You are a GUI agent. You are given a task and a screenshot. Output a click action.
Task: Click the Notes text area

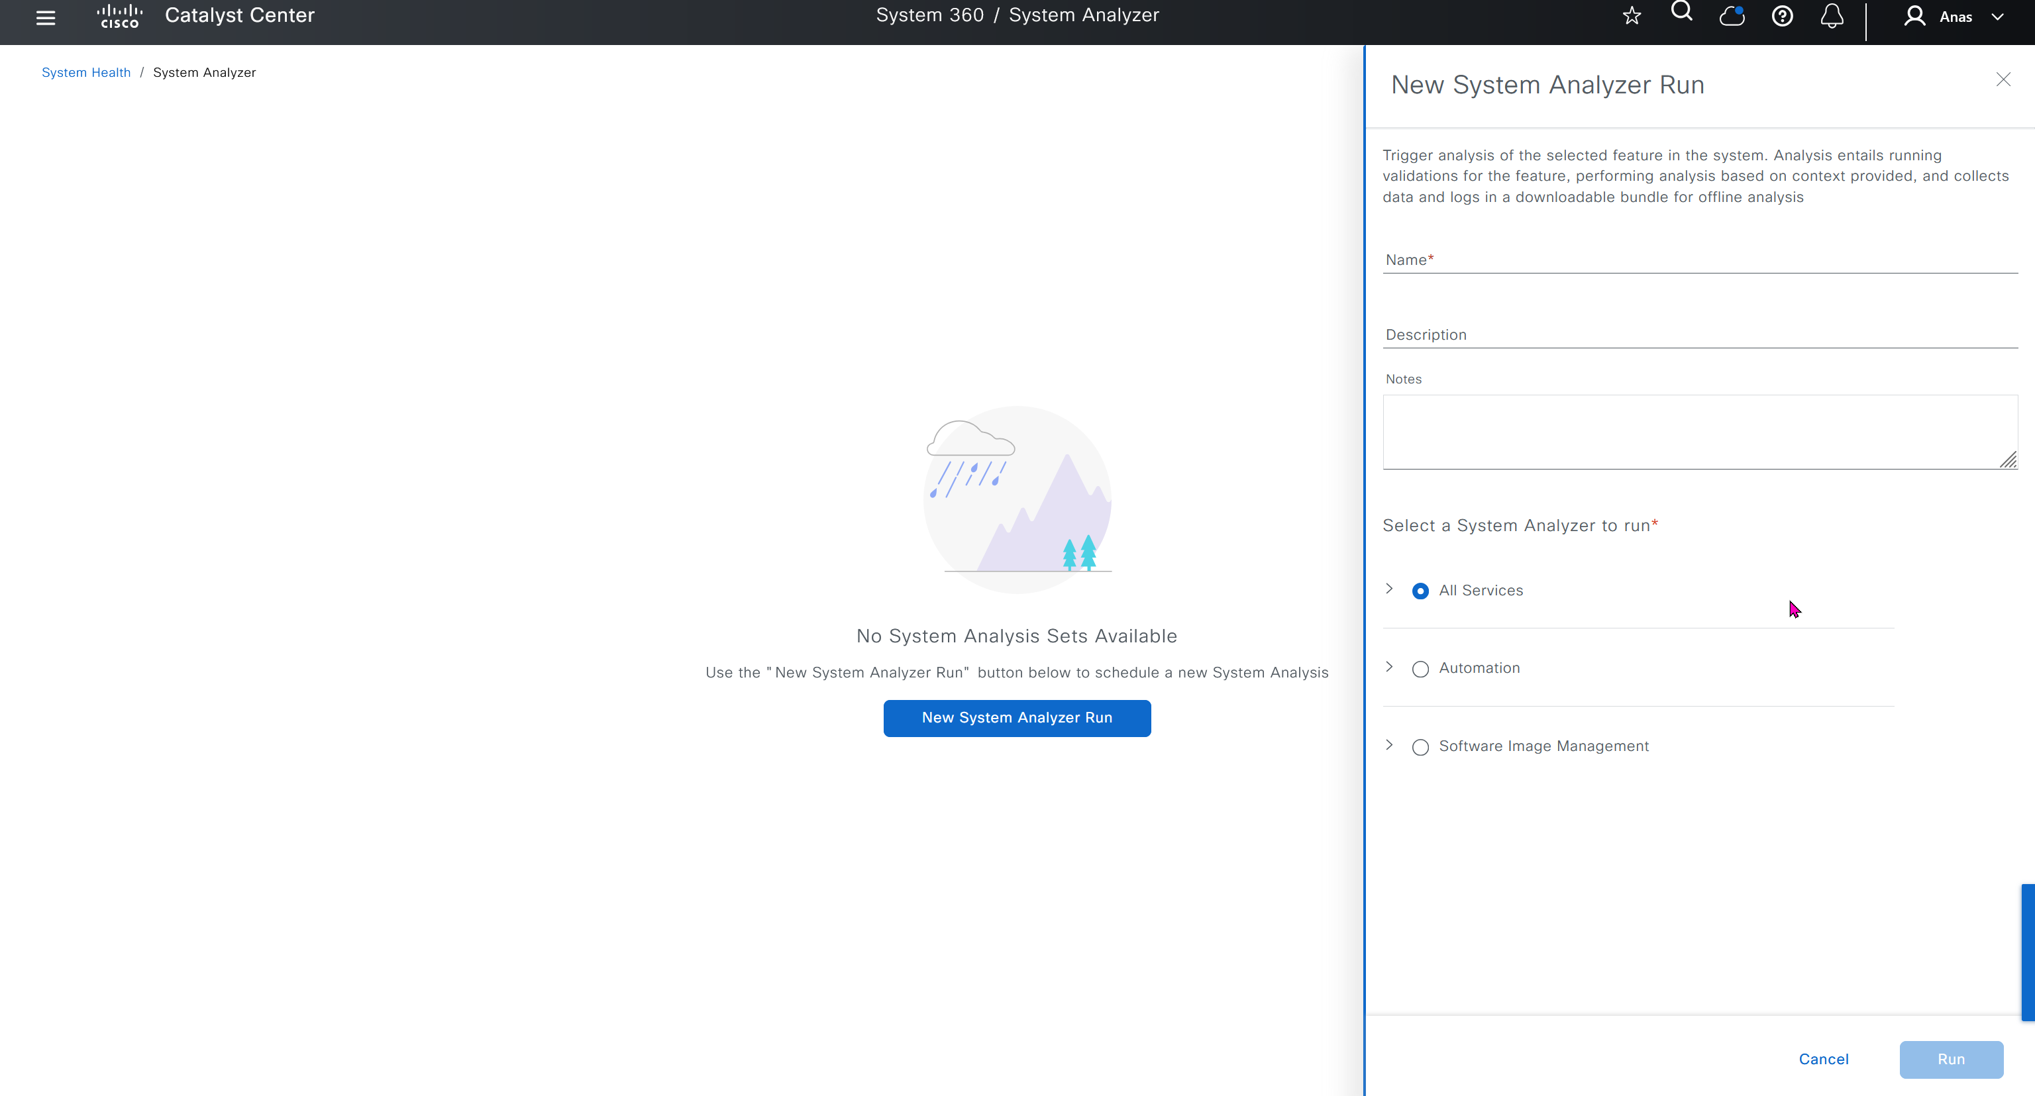pos(1698,432)
